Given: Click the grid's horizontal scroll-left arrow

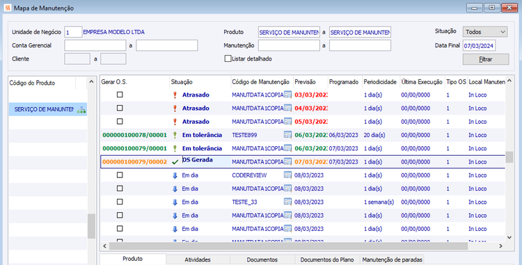Looking at the screenshot, I should (104, 246).
